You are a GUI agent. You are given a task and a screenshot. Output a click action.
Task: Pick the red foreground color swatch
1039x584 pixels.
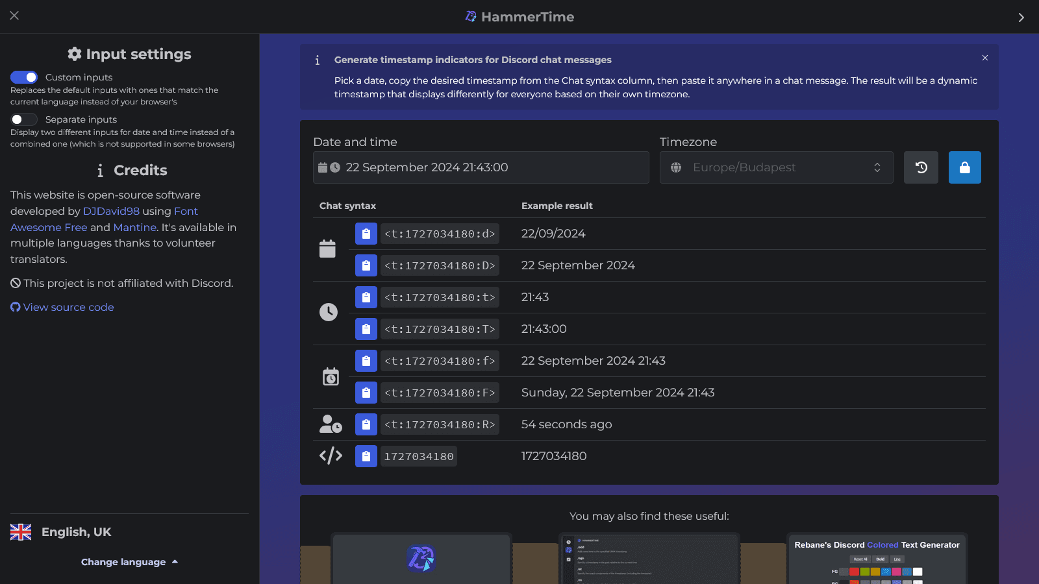[x=853, y=572]
